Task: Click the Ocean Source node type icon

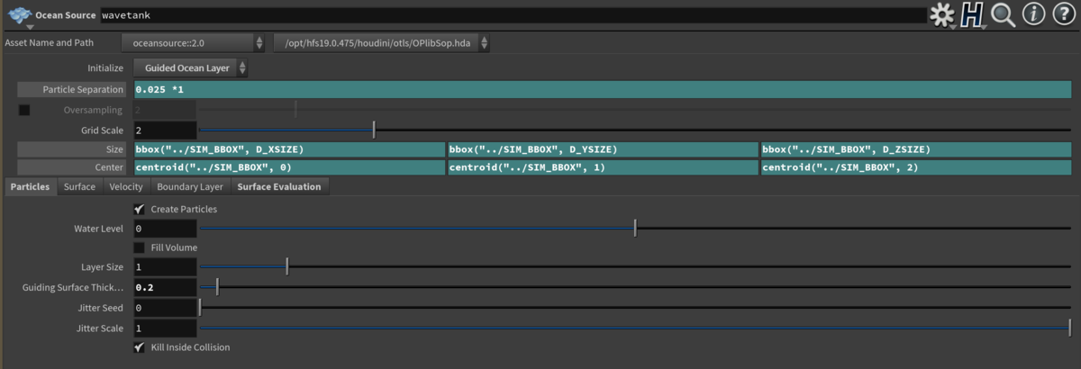Action: point(19,14)
